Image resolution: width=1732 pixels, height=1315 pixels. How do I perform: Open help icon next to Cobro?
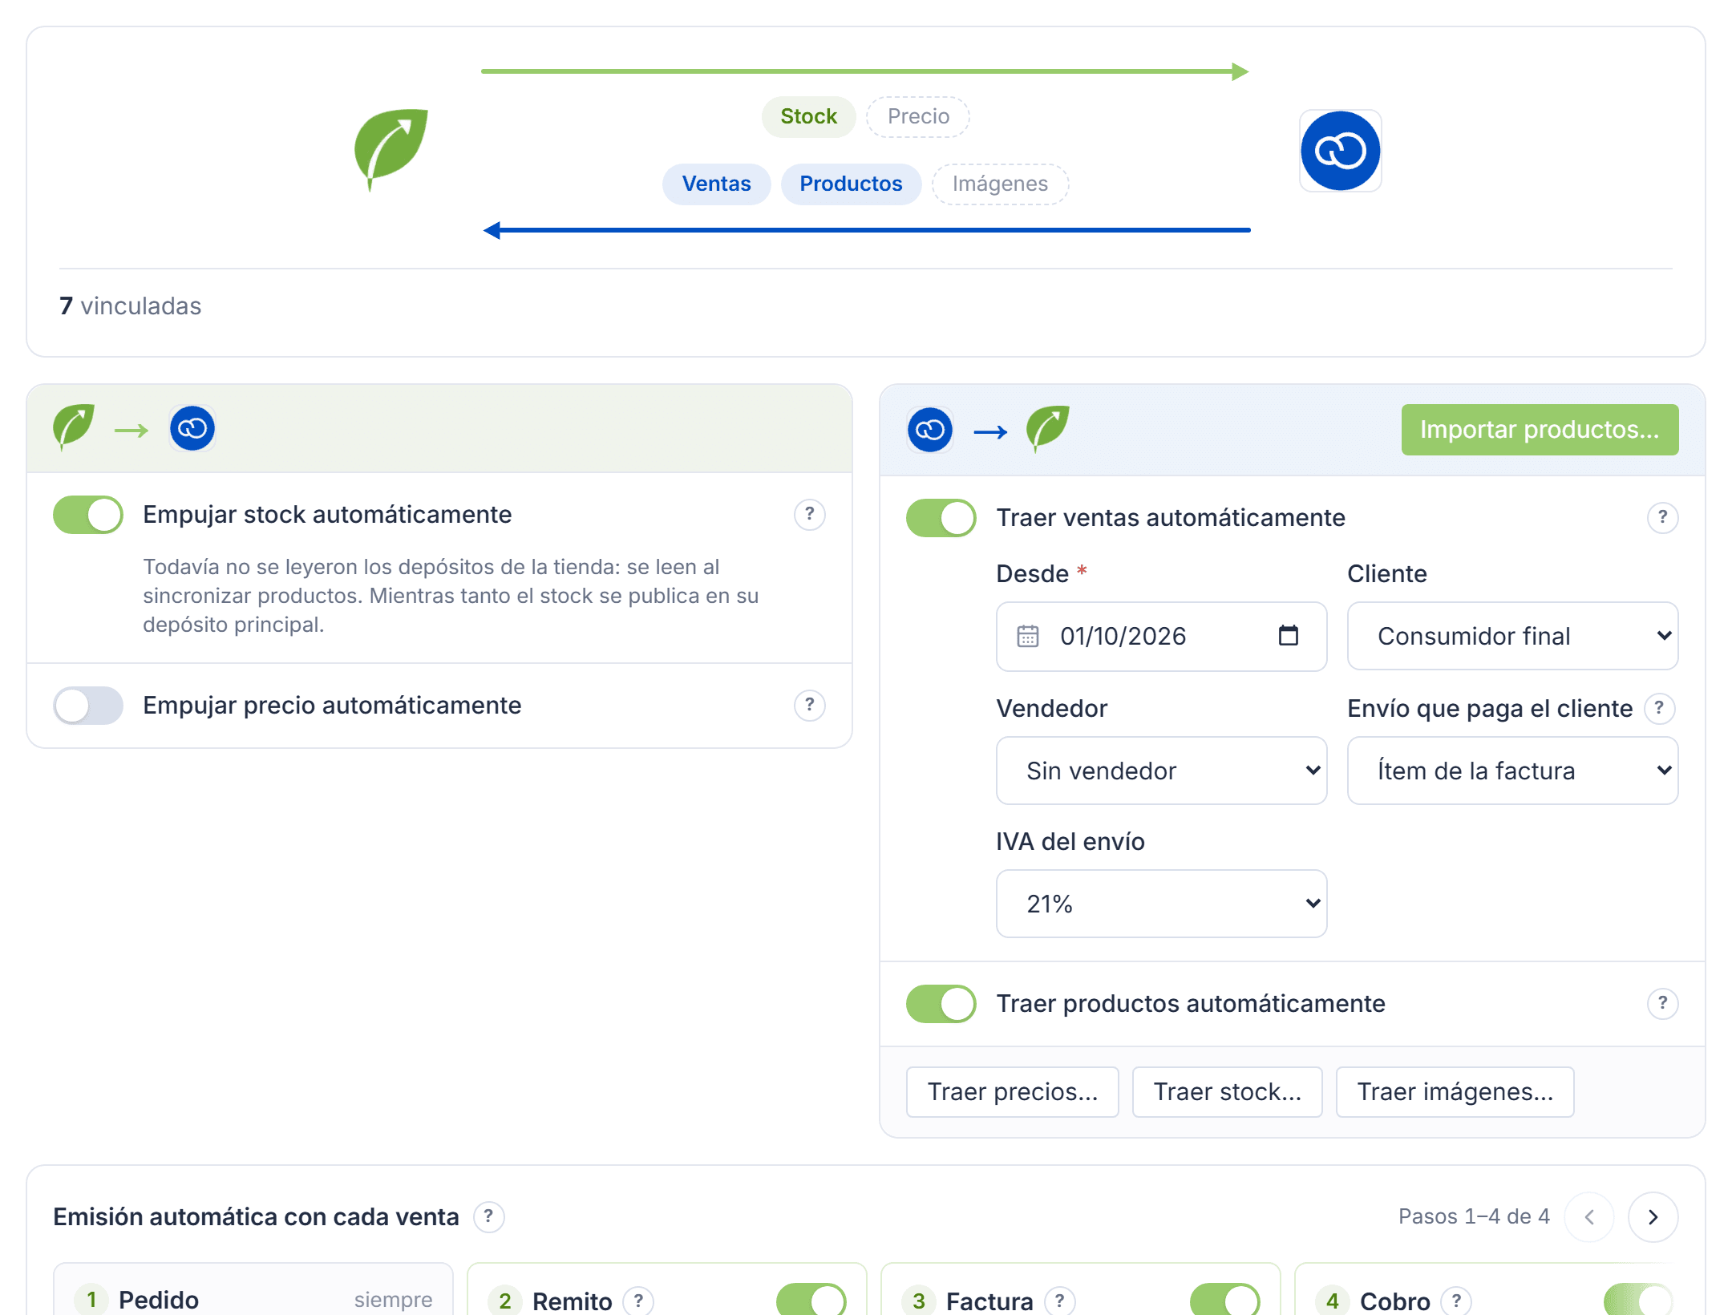click(x=1456, y=1300)
